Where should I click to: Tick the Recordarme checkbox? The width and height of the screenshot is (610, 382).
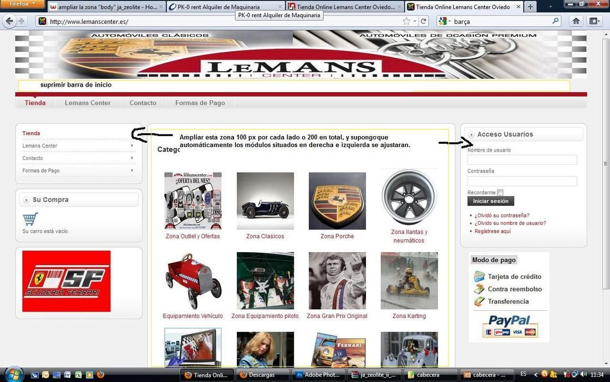point(500,192)
